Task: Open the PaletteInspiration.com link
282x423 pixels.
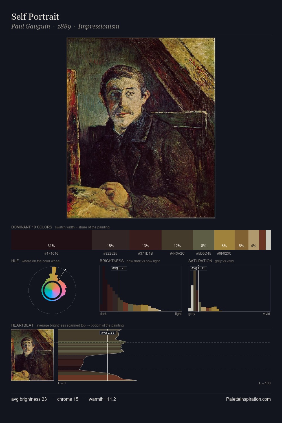Action: pyautogui.click(x=248, y=399)
